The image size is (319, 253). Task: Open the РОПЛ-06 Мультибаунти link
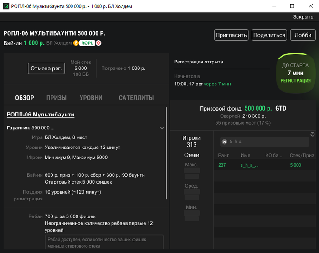tap(41, 115)
